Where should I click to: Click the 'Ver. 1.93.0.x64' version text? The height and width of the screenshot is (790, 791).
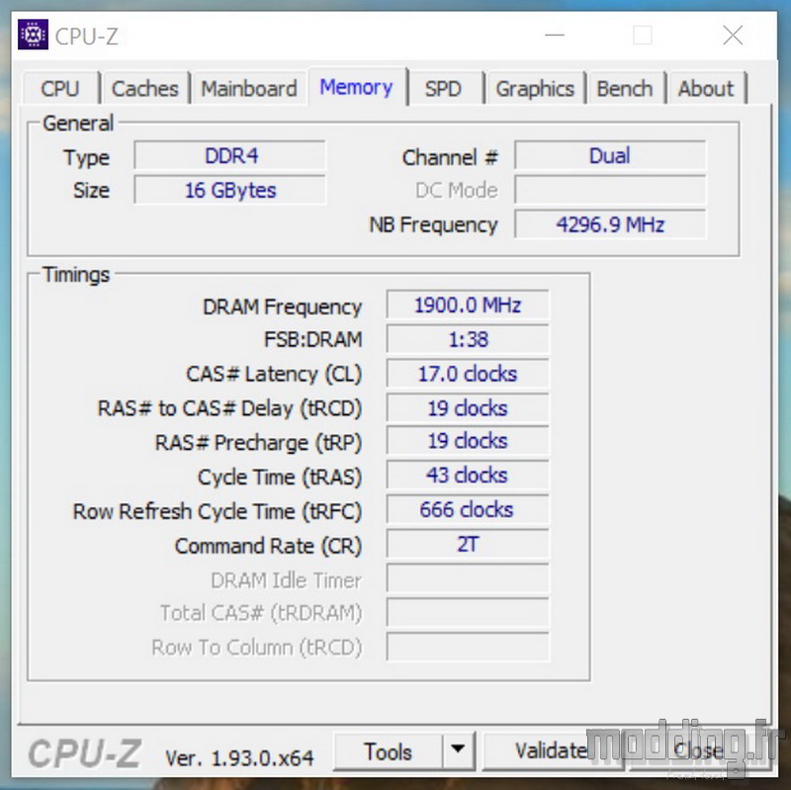pyautogui.click(x=239, y=757)
